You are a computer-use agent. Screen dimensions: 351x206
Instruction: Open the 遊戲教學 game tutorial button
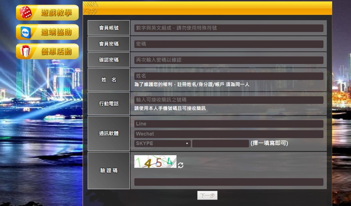(47, 13)
